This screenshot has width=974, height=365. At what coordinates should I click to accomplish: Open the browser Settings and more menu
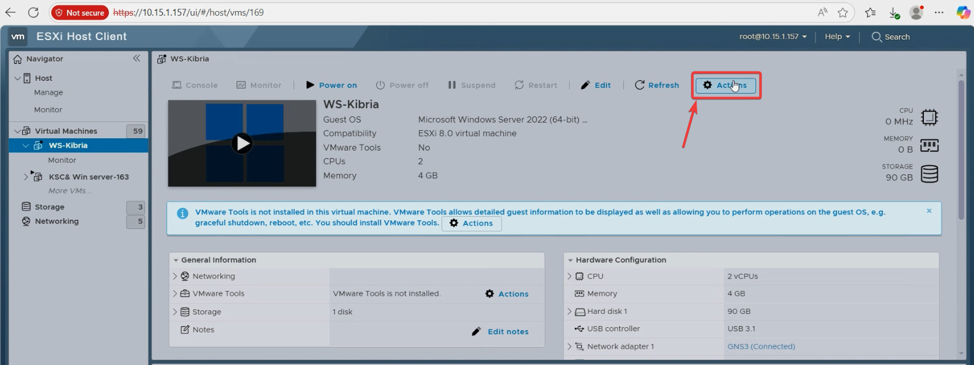coord(939,12)
